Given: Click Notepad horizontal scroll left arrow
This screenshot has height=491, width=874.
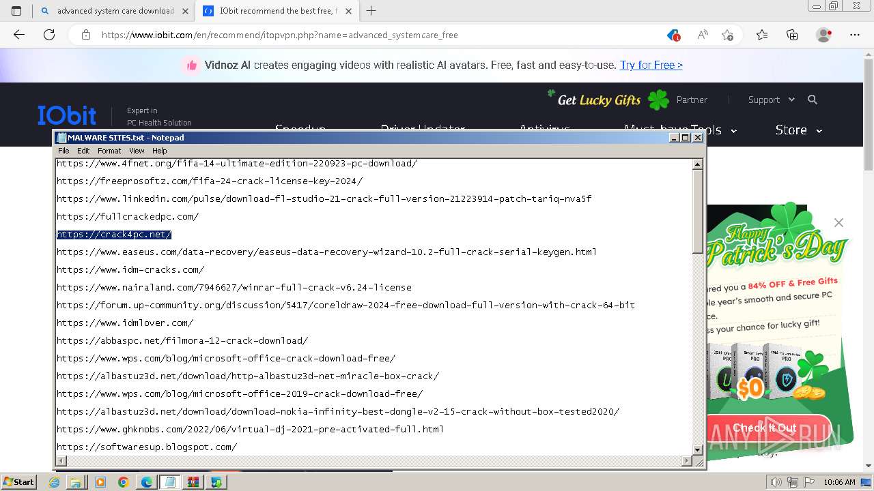Looking at the screenshot, I should tap(61, 461).
